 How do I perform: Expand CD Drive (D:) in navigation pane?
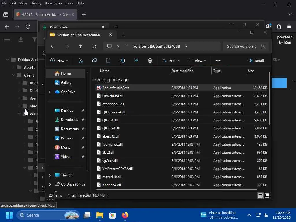coord(50,184)
